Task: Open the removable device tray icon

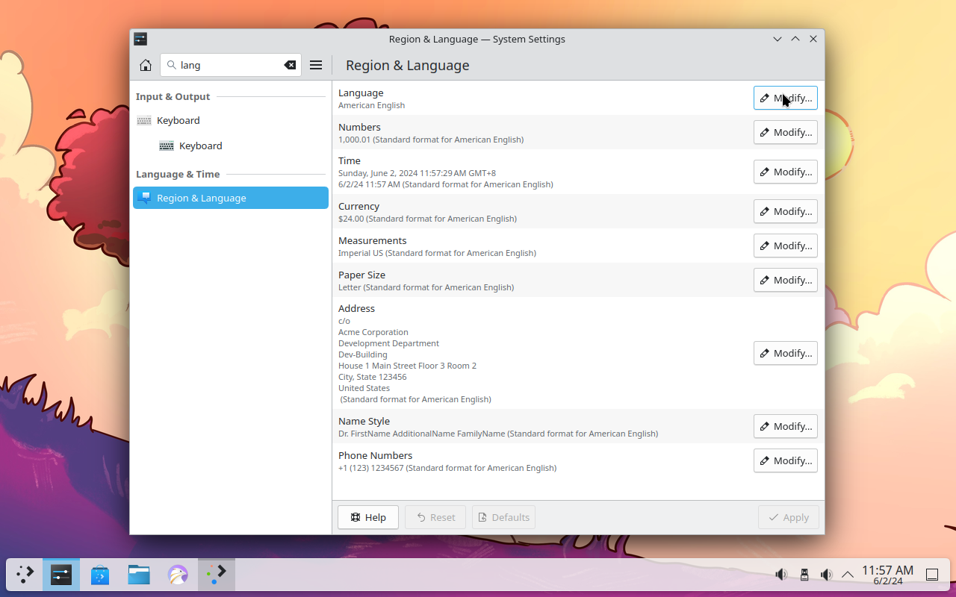Action: [804, 575]
